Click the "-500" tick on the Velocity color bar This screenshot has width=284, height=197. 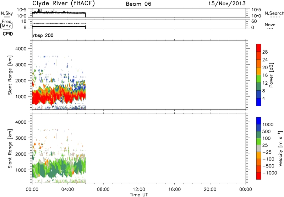click(268, 166)
